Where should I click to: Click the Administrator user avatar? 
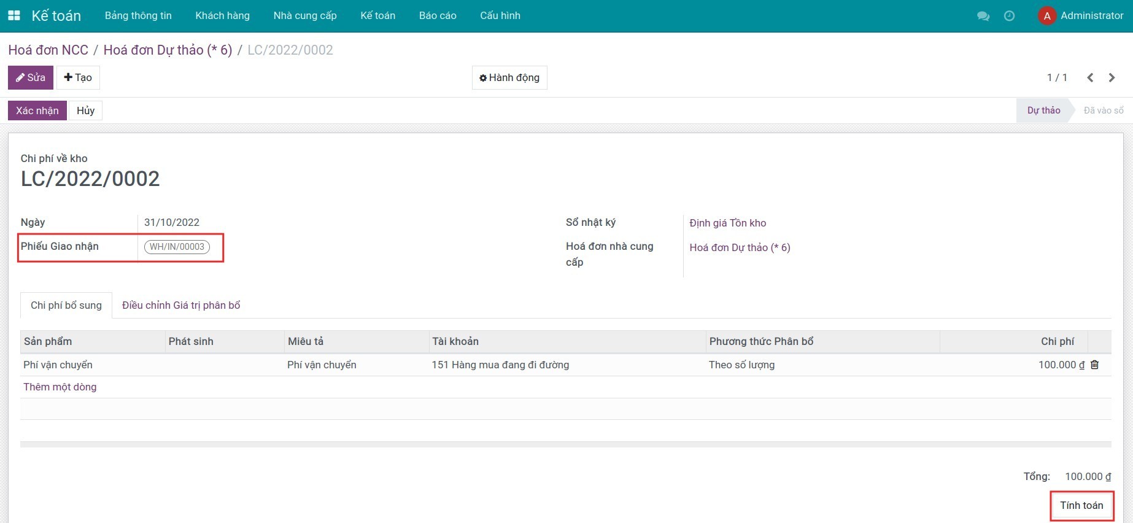click(1046, 16)
